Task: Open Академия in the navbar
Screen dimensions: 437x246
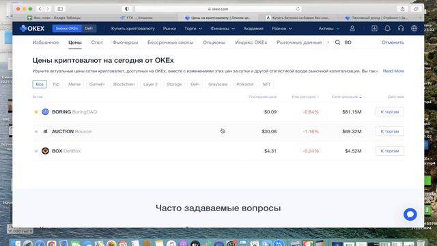Action: [253, 29]
